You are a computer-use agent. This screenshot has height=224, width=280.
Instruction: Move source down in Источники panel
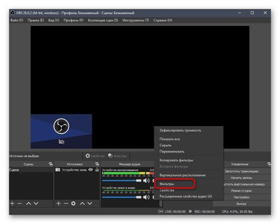coord(90,203)
